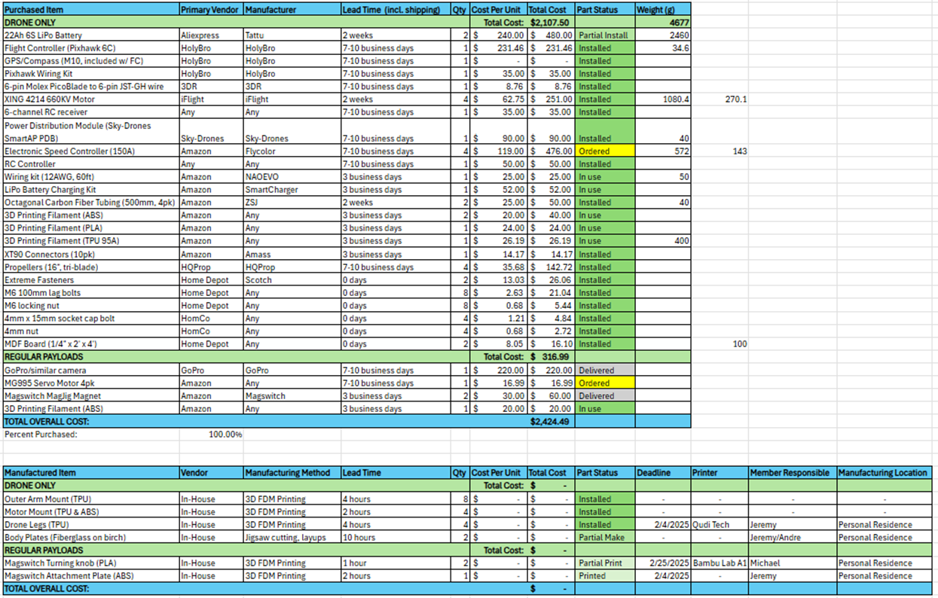Click the "XING 4214 660KV Motor" item cell
Screen dimensions: 938x598
(90, 99)
